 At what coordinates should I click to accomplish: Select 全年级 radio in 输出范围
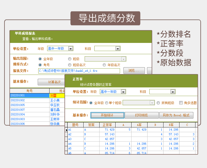click(40, 59)
